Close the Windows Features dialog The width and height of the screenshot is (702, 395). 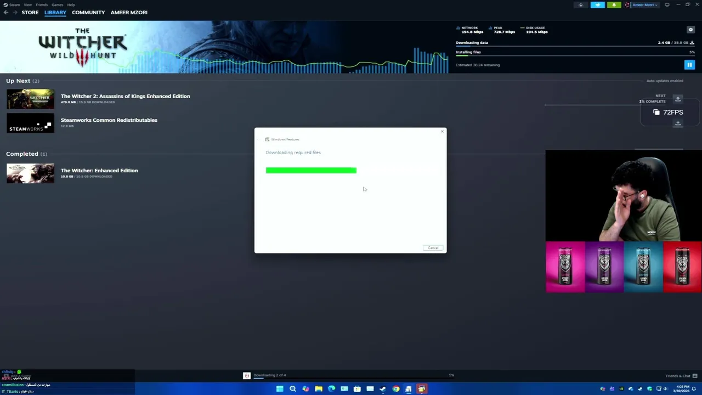pyautogui.click(x=442, y=131)
